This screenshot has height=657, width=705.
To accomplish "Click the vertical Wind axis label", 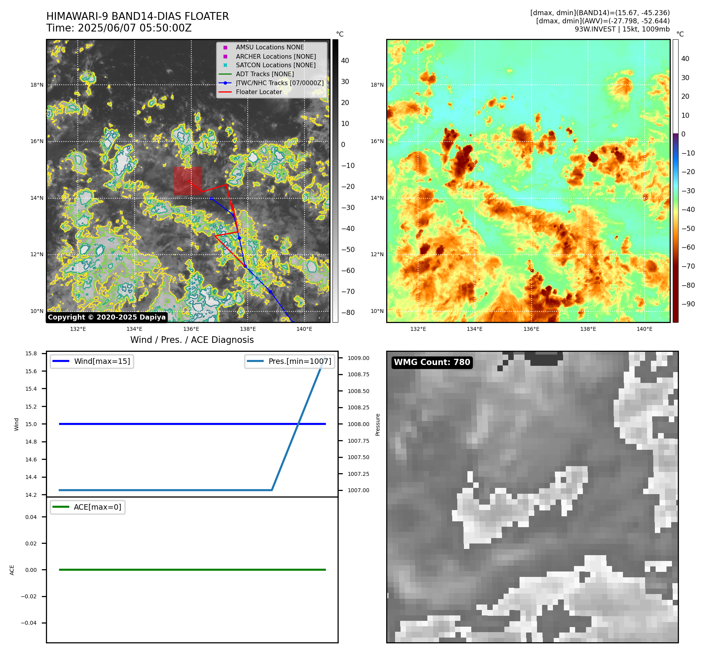I will click(16, 424).
